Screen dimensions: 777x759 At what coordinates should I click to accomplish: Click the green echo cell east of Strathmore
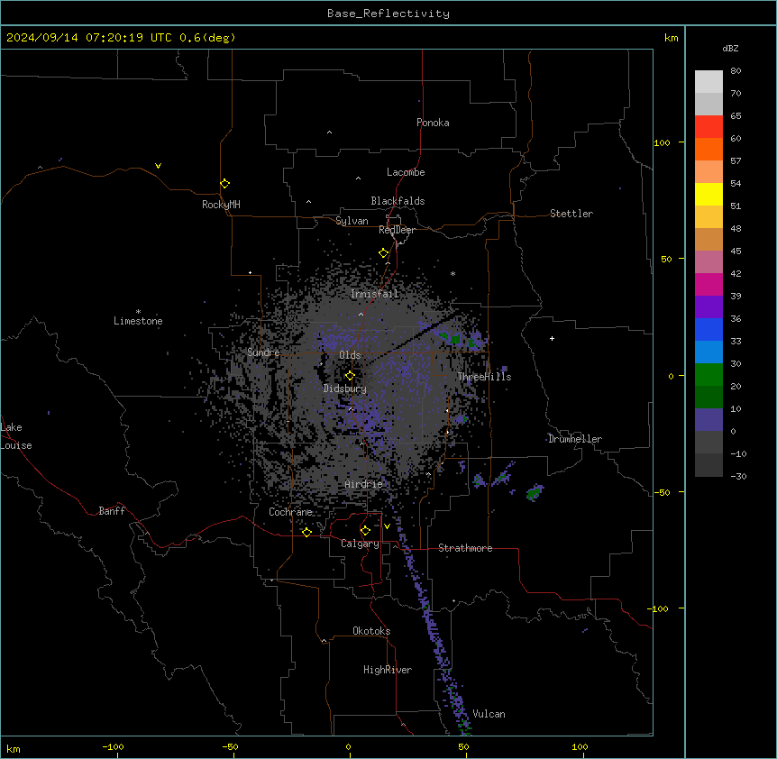click(x=535, y=492)
